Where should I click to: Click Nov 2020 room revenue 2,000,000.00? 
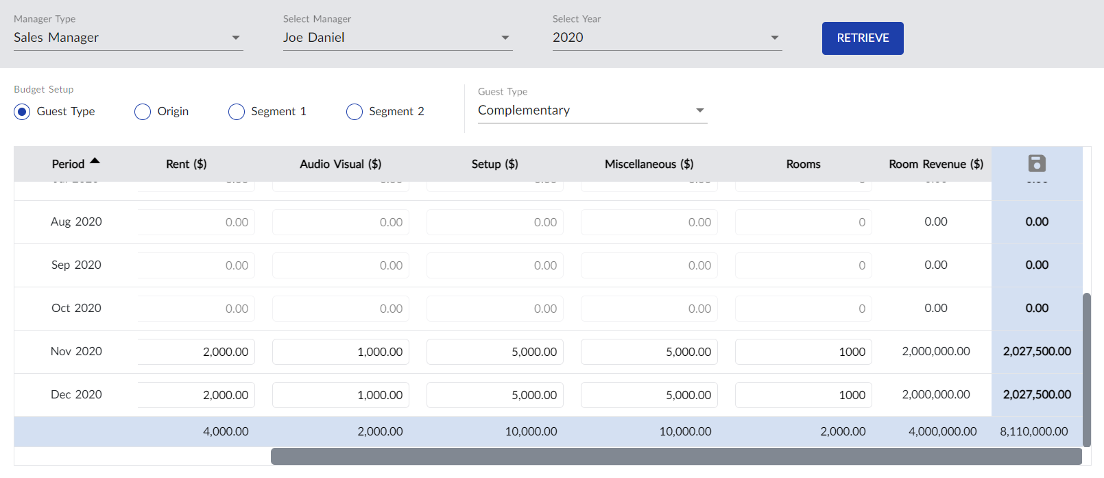(x=936, y=351)
